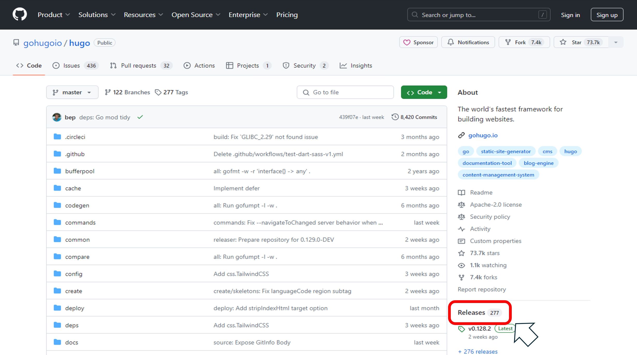The height and width of the screenshot is (355, 637).
Task: Click the GitHub Octocat logo
Action: tap(20, 14)
